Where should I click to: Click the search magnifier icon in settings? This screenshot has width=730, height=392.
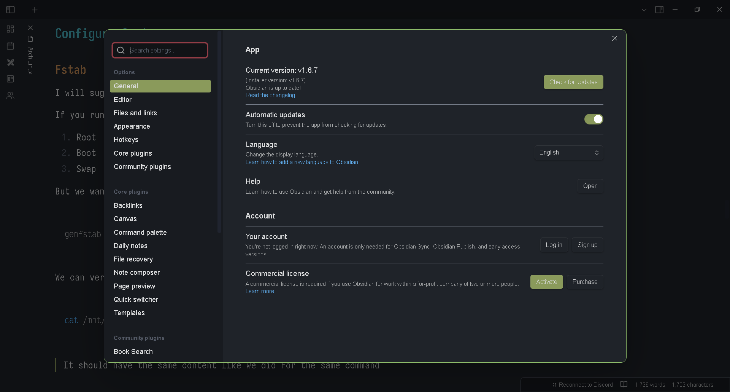(121, 50)
